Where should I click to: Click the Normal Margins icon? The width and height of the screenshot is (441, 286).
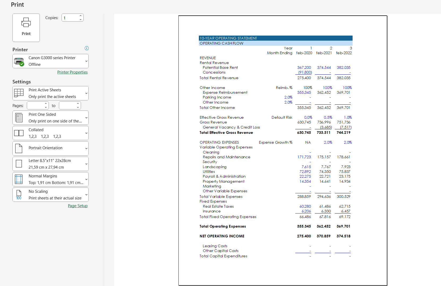click(19, 179)
